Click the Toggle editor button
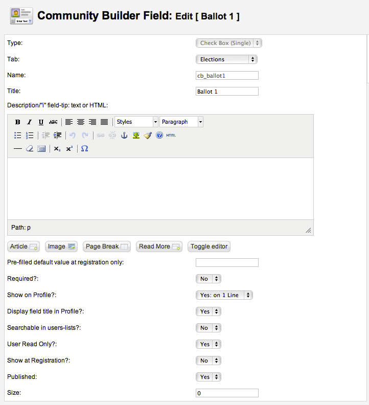The height and width of the screenshot is (405, 369). [209, 246]
